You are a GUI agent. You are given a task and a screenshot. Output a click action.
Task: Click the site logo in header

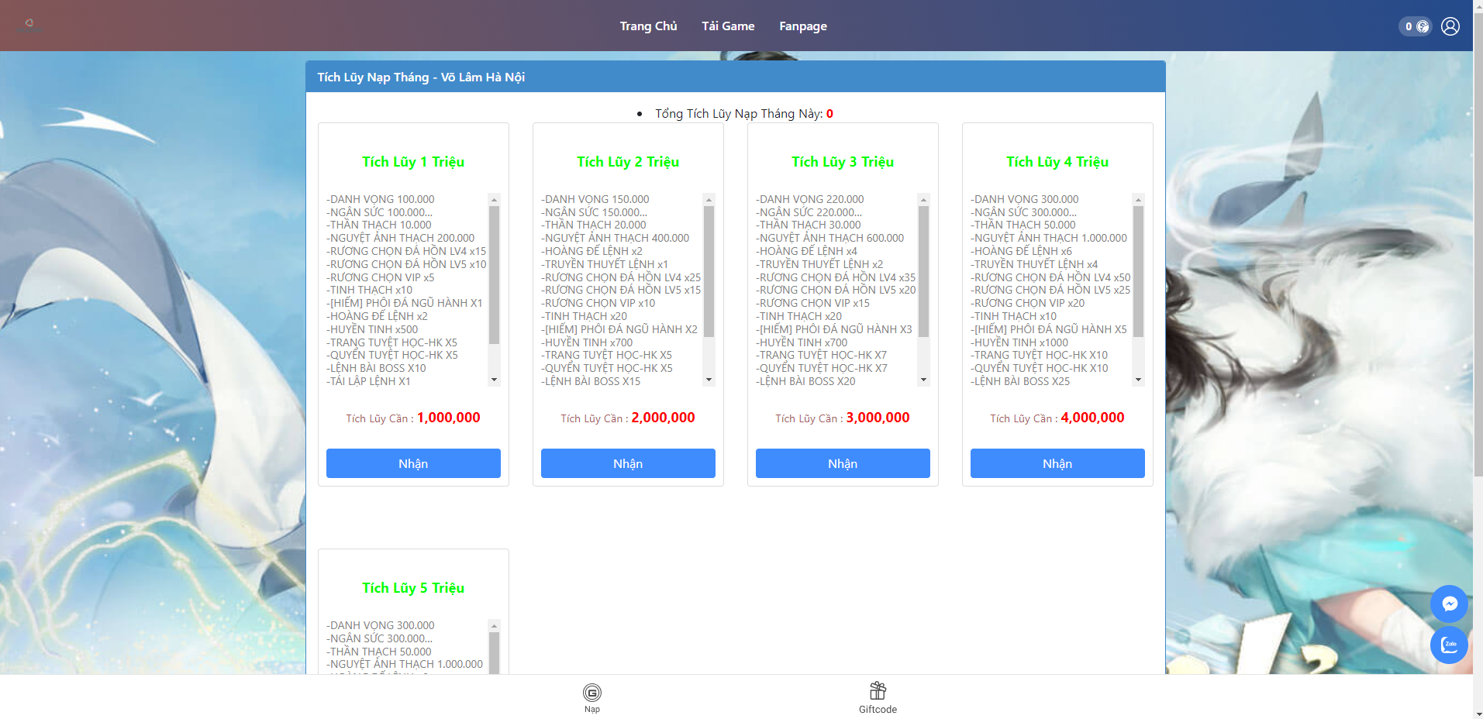[29, 26]
